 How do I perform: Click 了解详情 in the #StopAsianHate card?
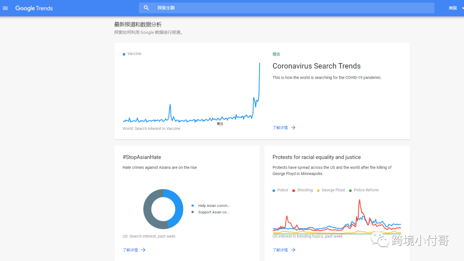pos(130,250)
